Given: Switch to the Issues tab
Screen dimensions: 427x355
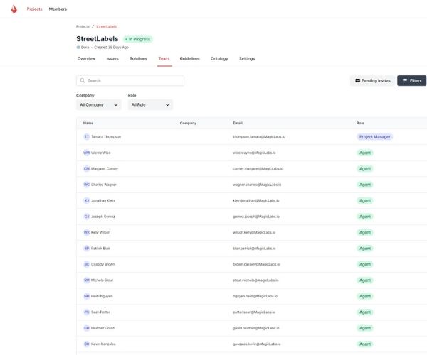Looking at the screenshot, I should (112, 58).
